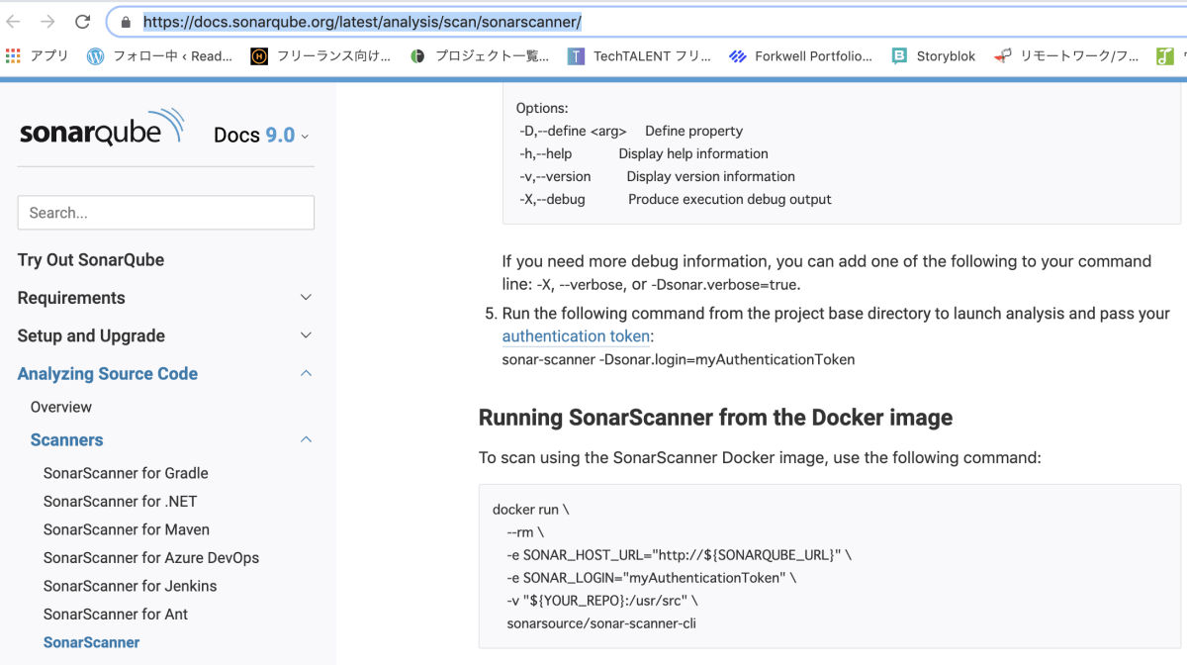The image size is (1187, 665).
Task: Follow the 'authentication token' link
Action: pyautogui.click(x=576, y=336)
